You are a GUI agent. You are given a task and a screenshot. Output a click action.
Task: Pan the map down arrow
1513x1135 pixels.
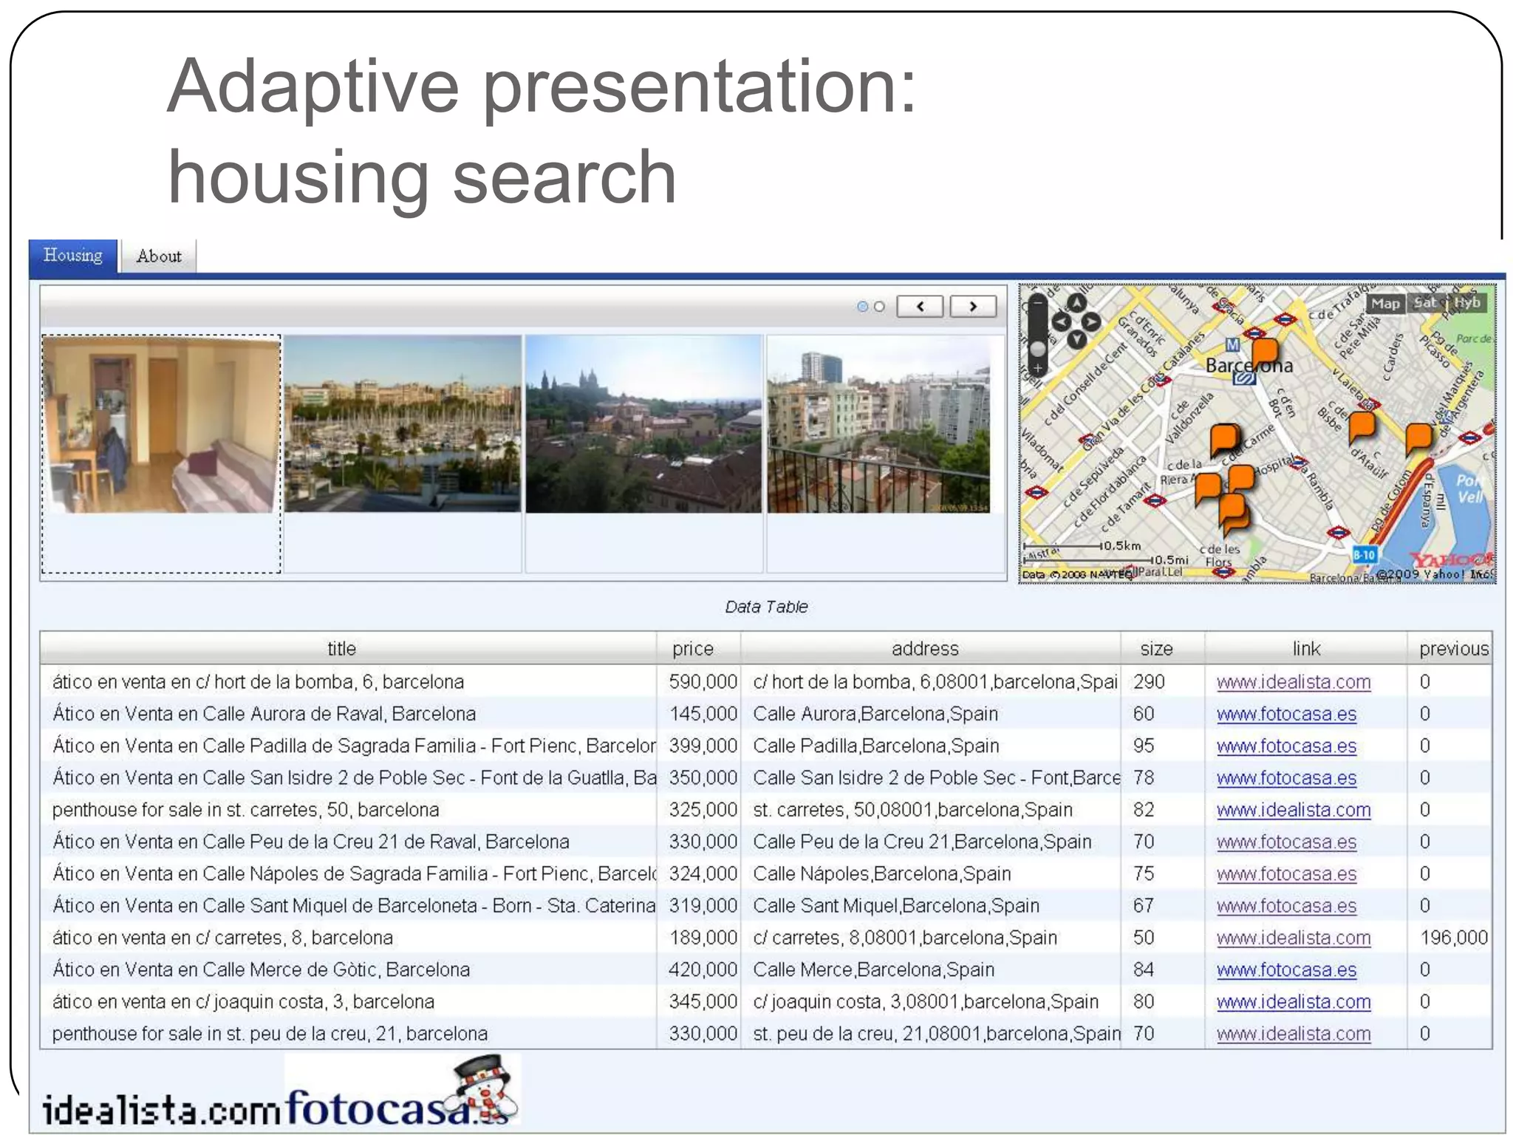click(x=1076, y=340)
